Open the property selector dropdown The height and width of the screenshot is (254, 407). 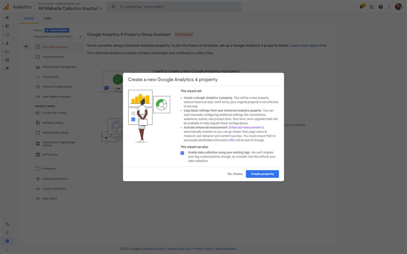tap(57, 37)
